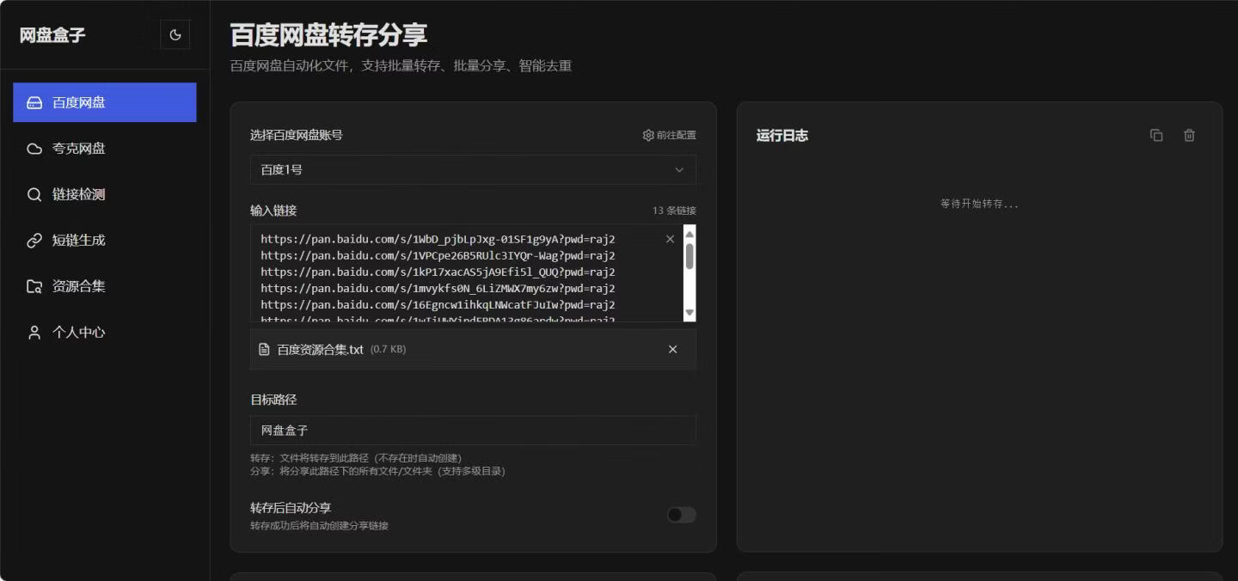Click link line containing 1VPCpe26B5RUlc3IYQr-Wag
Screen dimensions: 1238x581
point(438,255)
